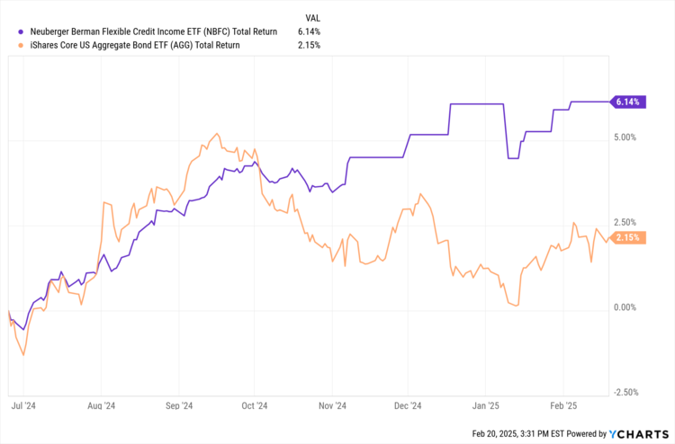Select the Feb '25 x-axis marker

click(x=563, y=405)
